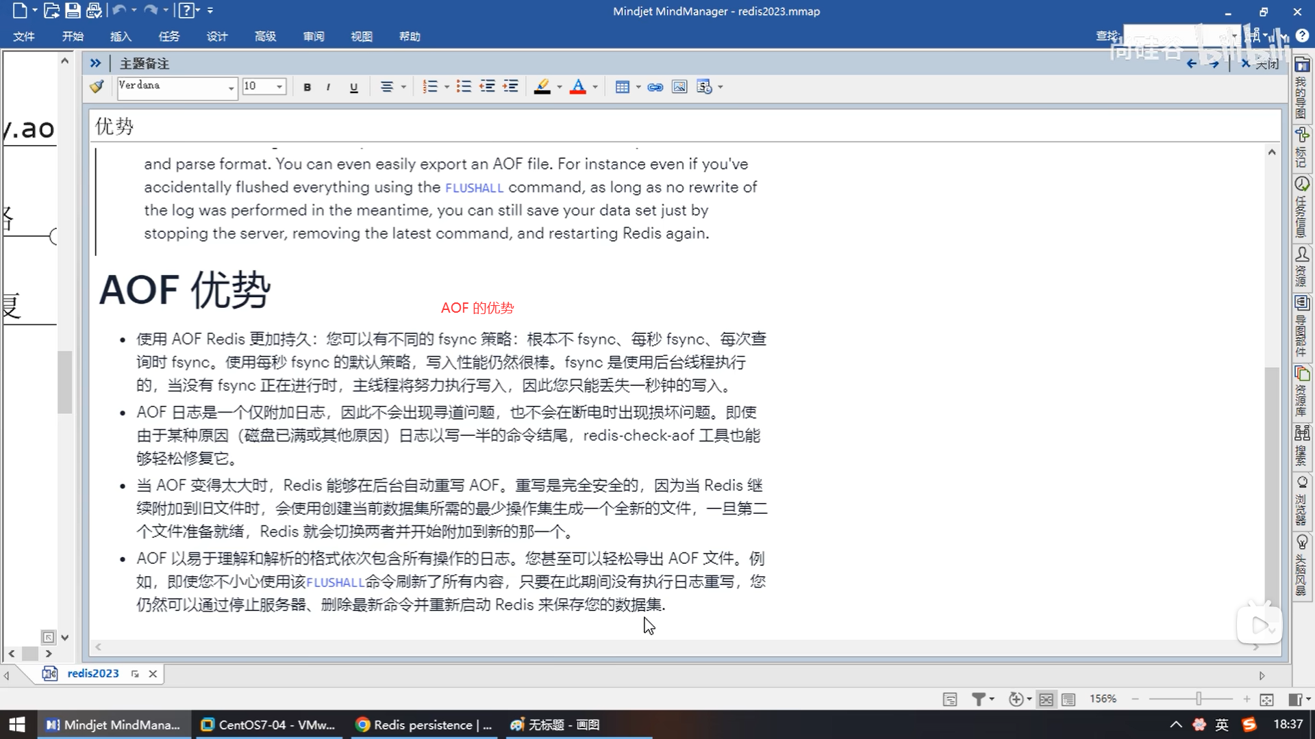Switch to Redis persistence Chrome taskbar window
The width and height of the screenshot is (1315, 739).
(425, 725)
